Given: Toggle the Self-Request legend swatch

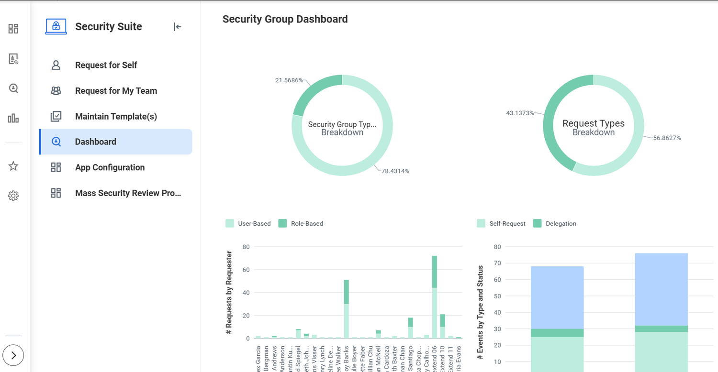Looking at the screenshot, I should point(481,223).
